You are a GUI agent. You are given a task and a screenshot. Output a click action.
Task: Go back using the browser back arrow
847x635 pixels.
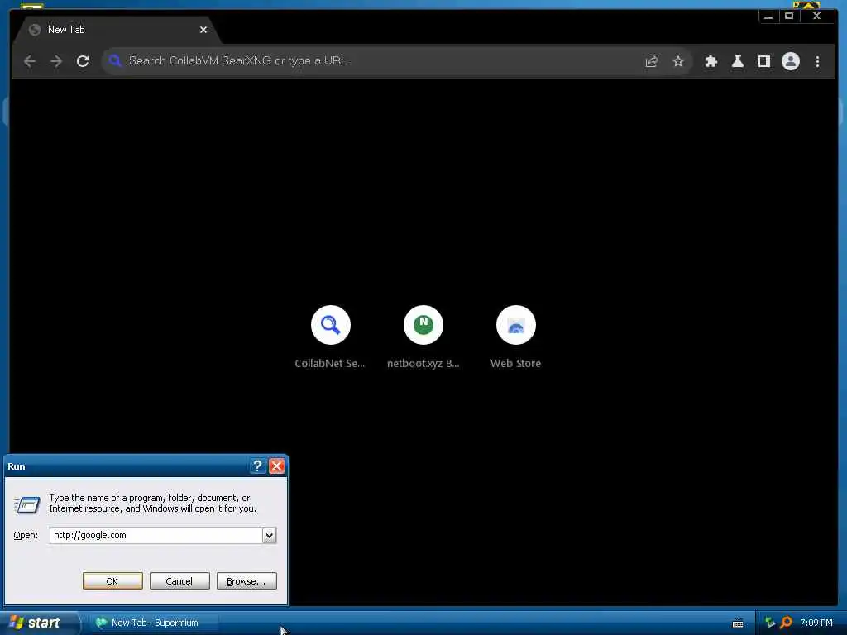click(x=30, y=61)
